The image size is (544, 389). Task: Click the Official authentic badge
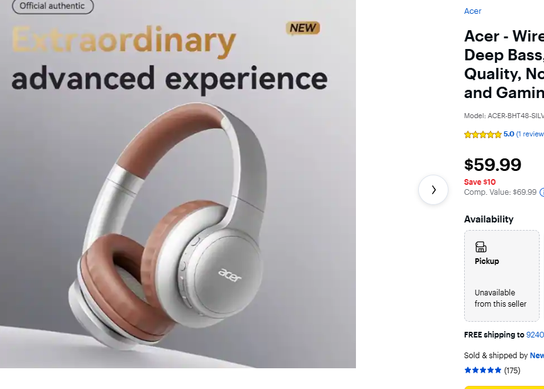click(53, 6)
